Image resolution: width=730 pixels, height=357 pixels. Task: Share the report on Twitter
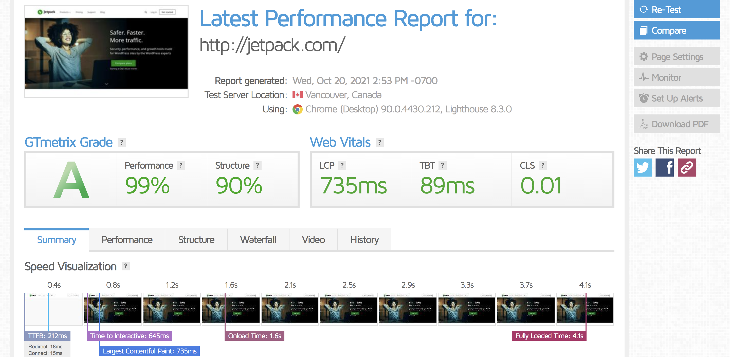point(643,168)
